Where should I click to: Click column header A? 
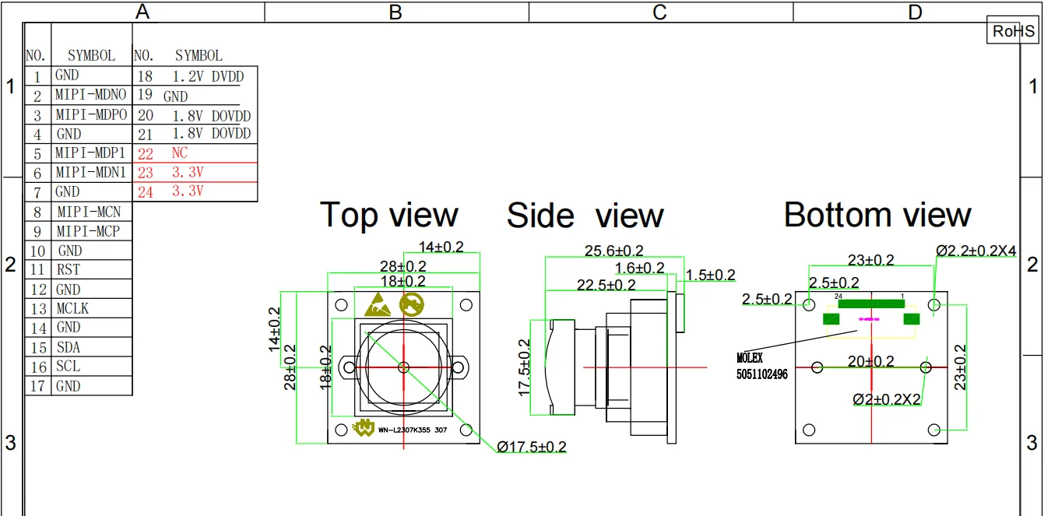point(142,12)
